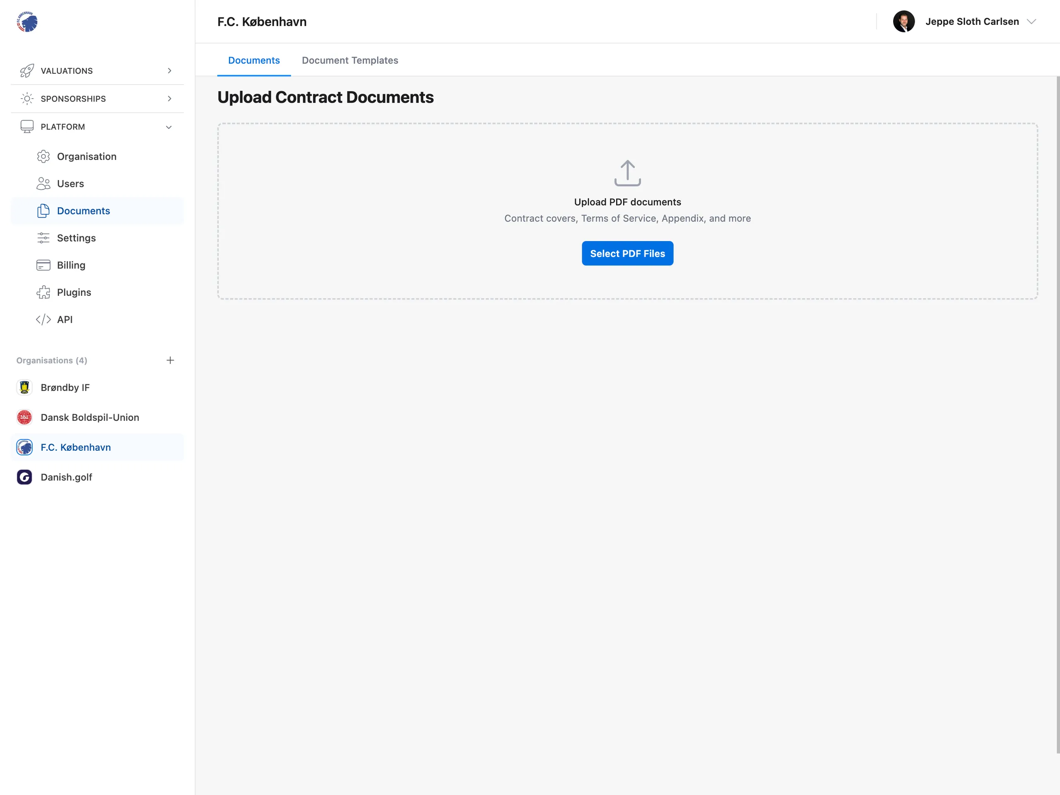
Task: Open Users in the Platform menu
Action: coord(97,184)
